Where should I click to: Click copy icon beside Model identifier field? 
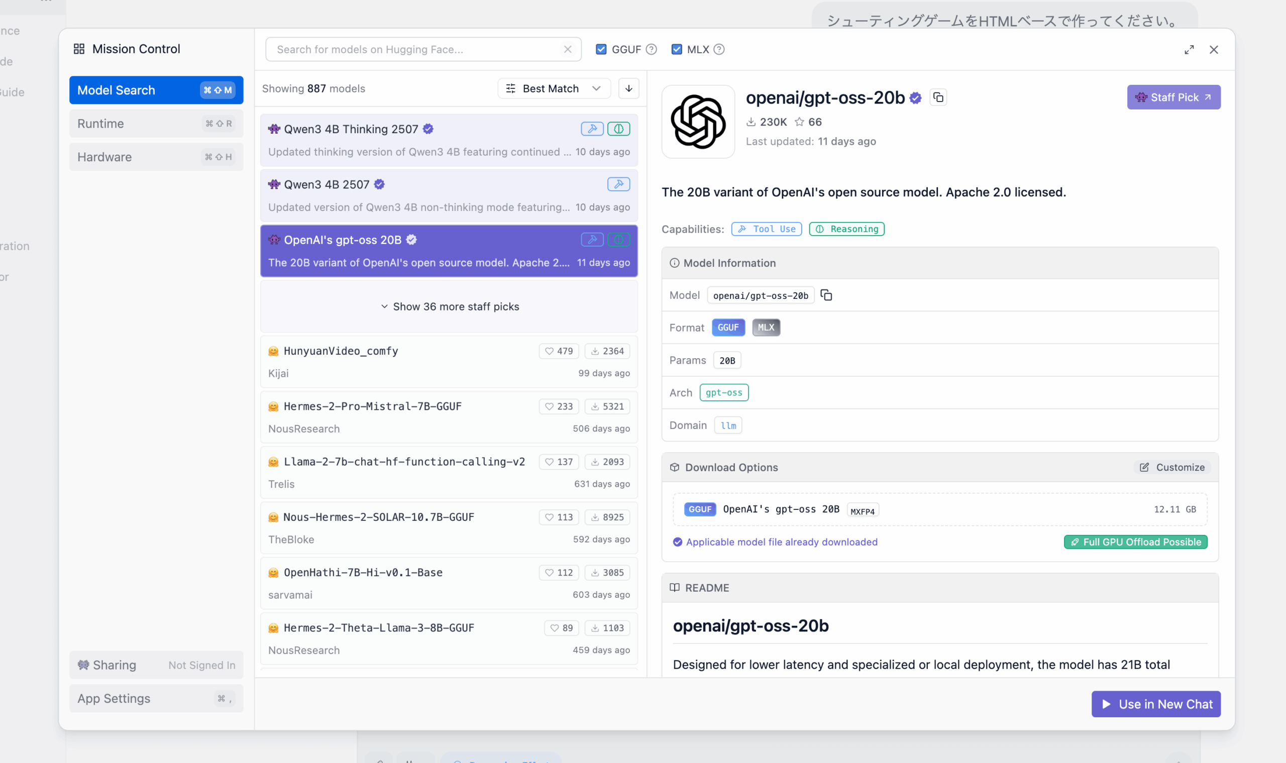(826, 295)
